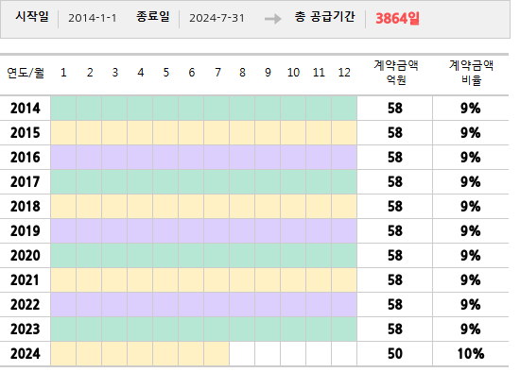Click month column header 9

(x=268, y=73)
